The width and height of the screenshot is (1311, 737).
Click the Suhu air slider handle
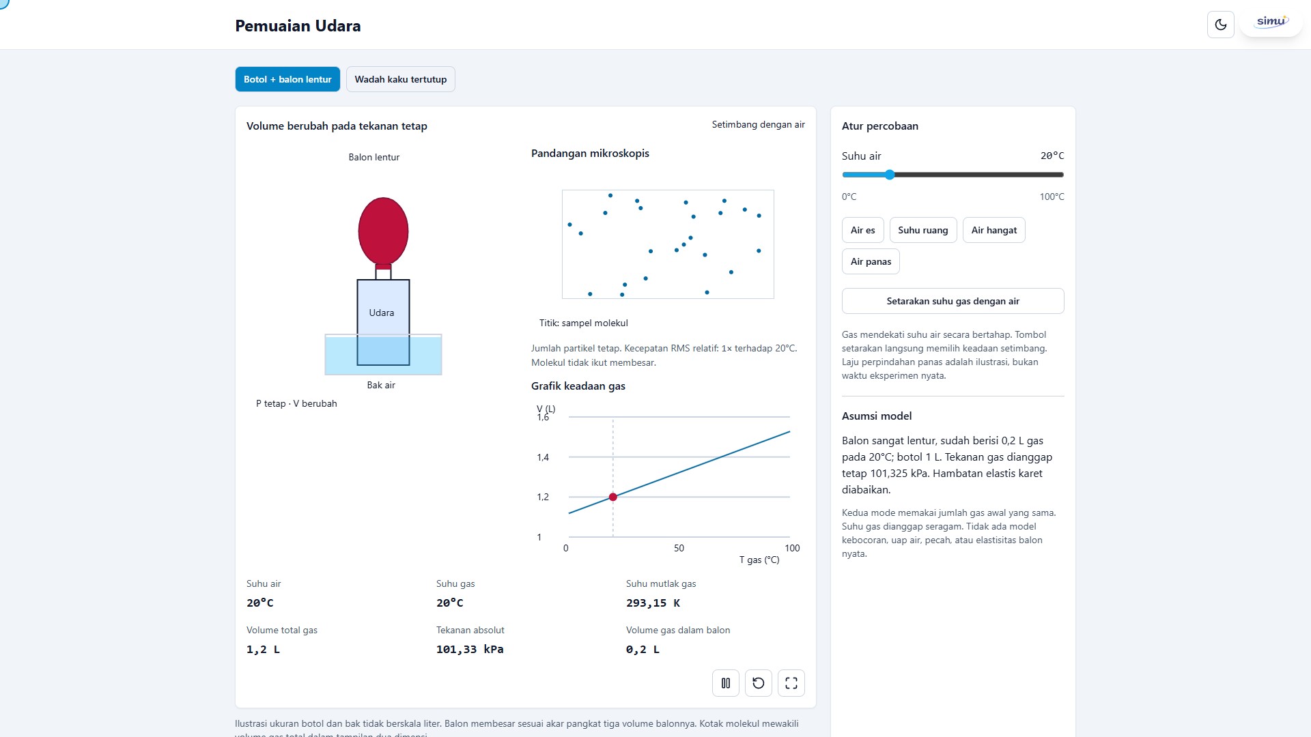pos(890,175)
